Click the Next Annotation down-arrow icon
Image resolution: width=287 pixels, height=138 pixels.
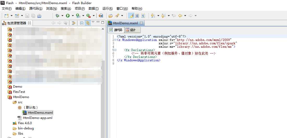pos(153,16)
